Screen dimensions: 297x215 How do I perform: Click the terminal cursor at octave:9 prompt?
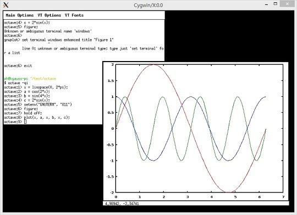coord(25,122)
